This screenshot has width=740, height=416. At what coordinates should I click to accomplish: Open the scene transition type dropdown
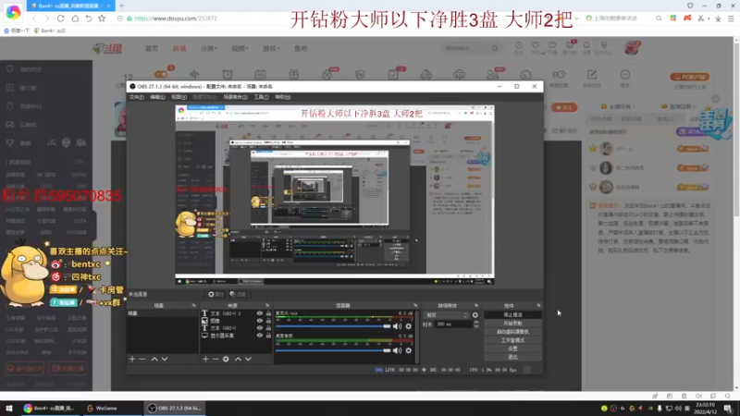pos(447,315)
